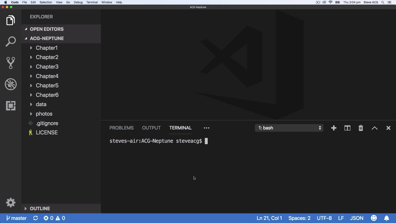Open Wi-Fi status in menu bar

[x=330, y=2]
